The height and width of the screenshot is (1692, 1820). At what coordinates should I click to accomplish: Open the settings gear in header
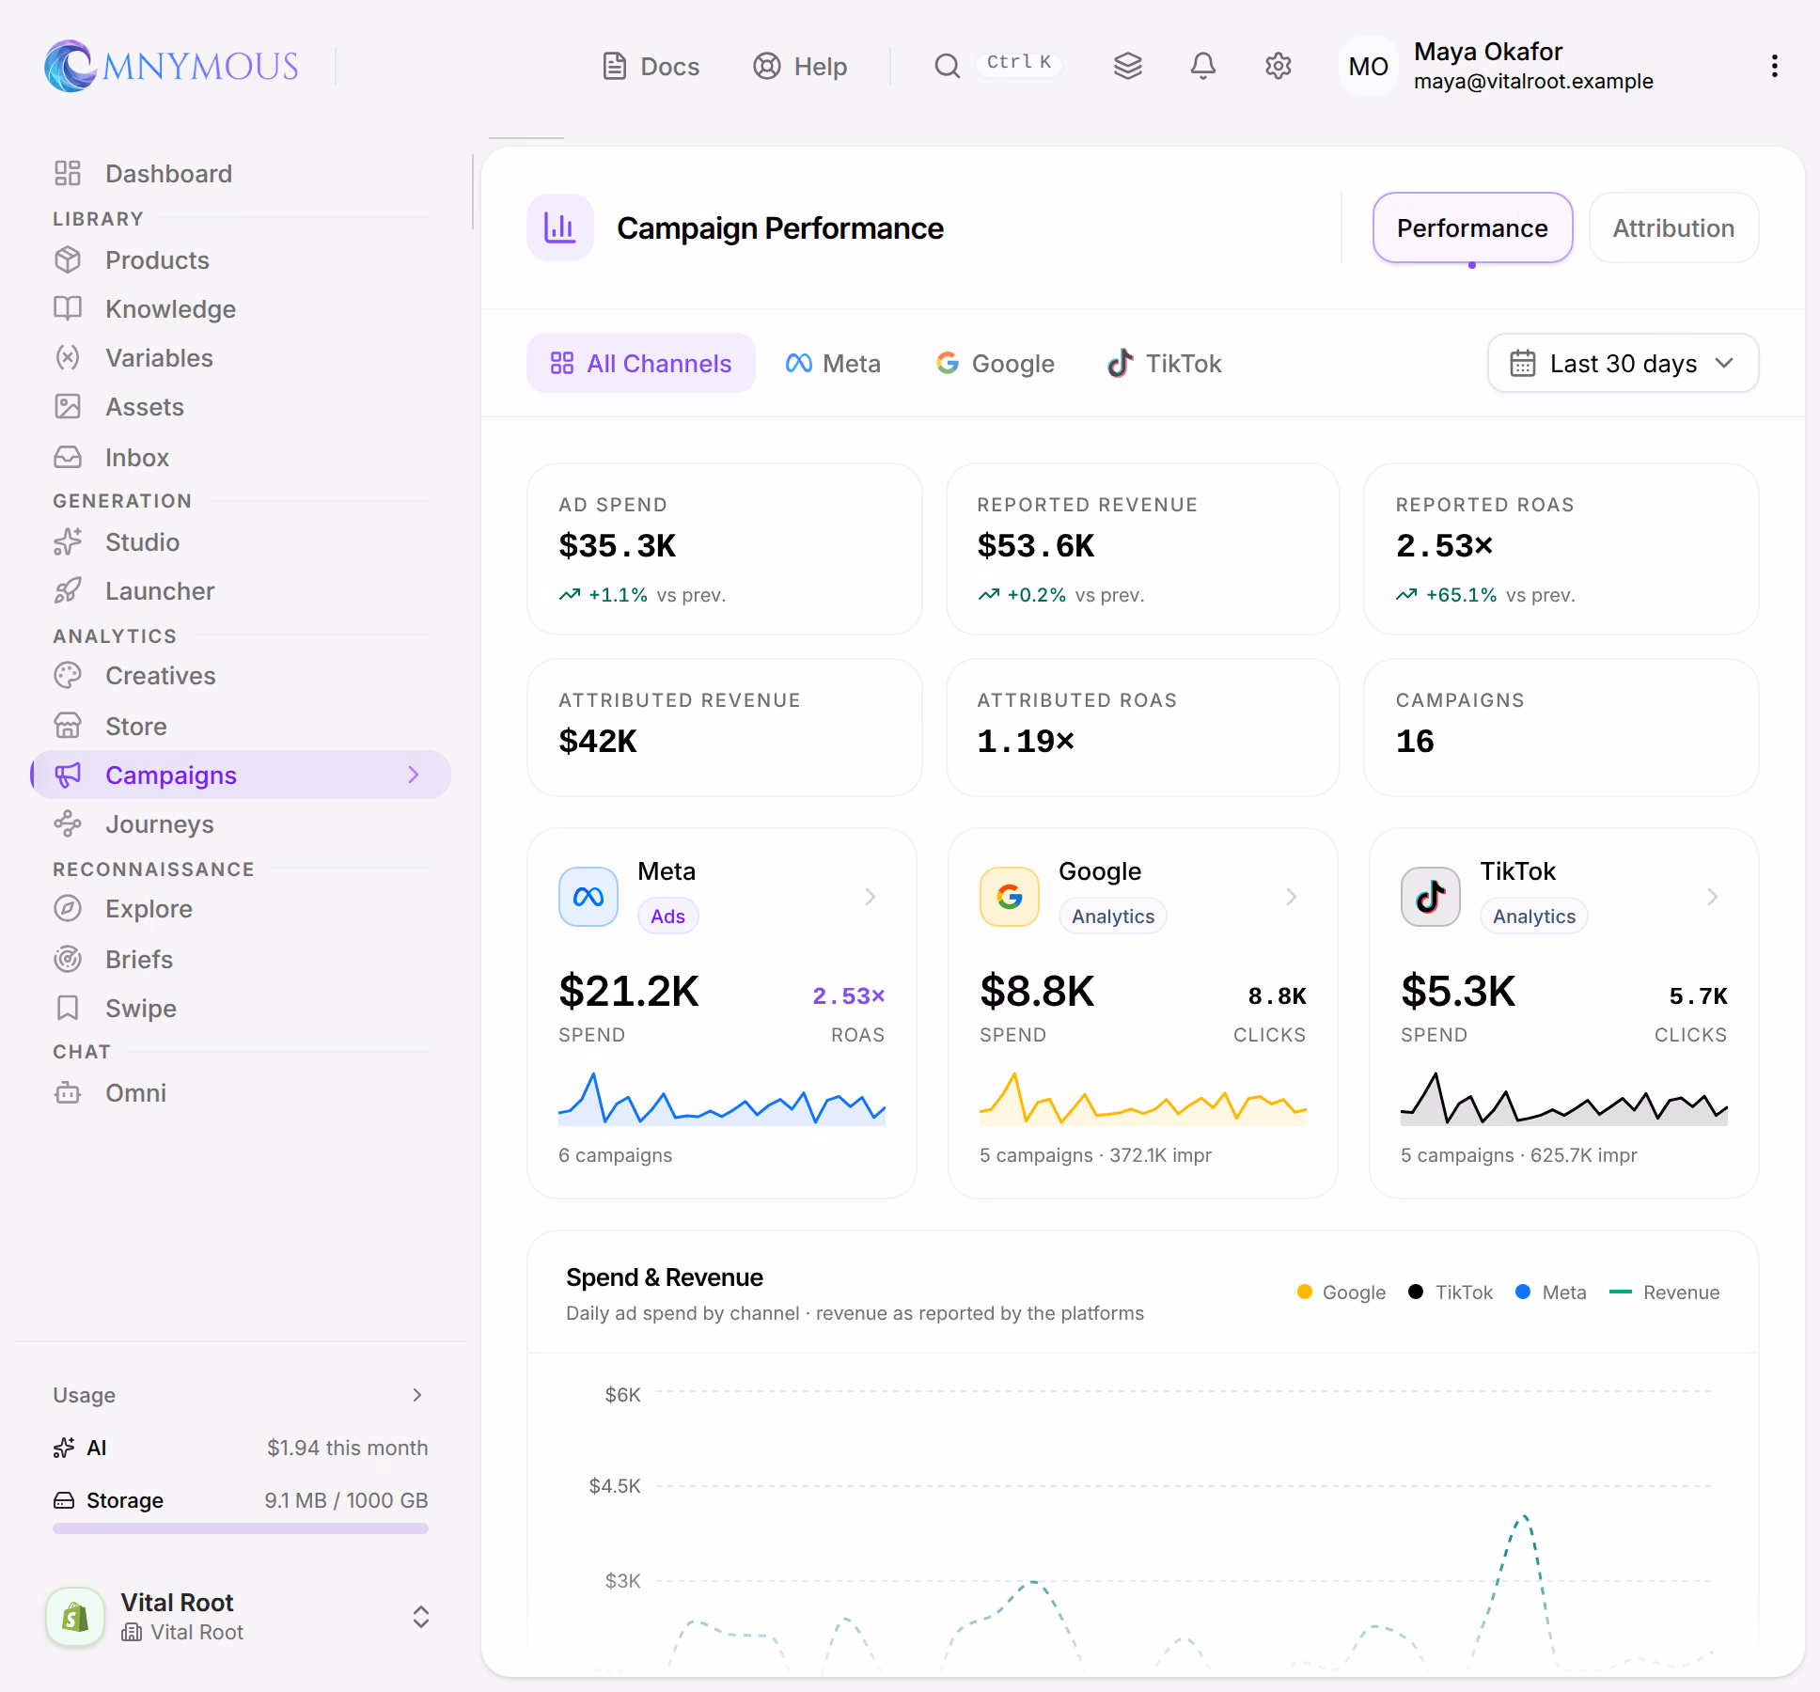coord(1279,66)
